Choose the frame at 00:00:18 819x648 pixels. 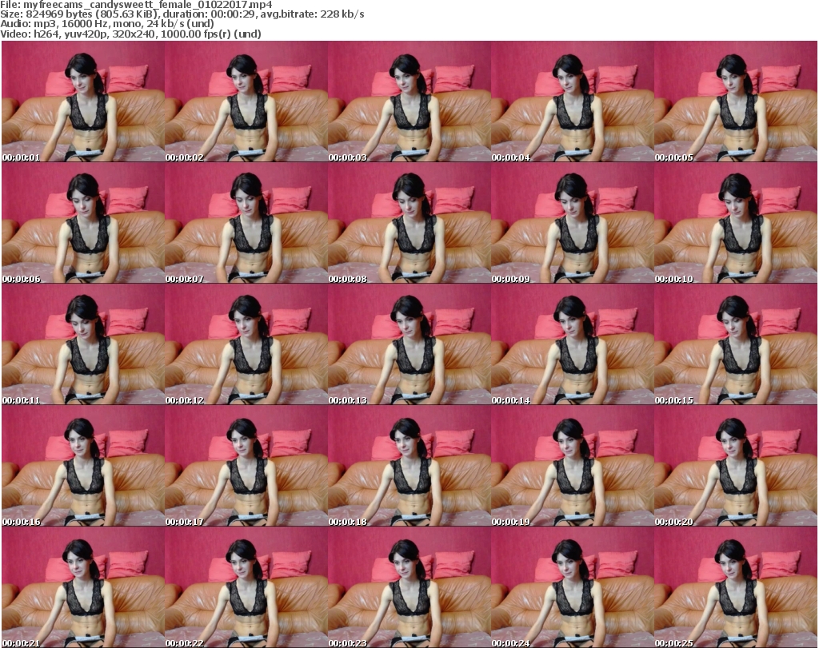(x=409, y=466)
